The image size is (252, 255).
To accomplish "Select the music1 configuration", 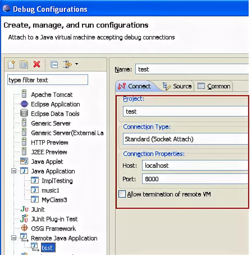I will [x=51, y=190].
